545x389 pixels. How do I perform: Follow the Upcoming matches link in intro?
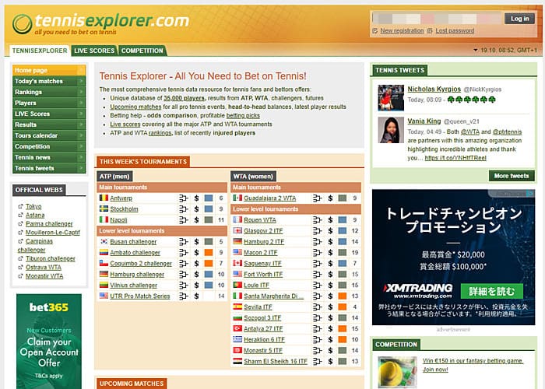pos(135,107)
